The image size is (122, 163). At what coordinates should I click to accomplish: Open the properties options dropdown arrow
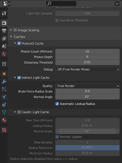(117, 4)
